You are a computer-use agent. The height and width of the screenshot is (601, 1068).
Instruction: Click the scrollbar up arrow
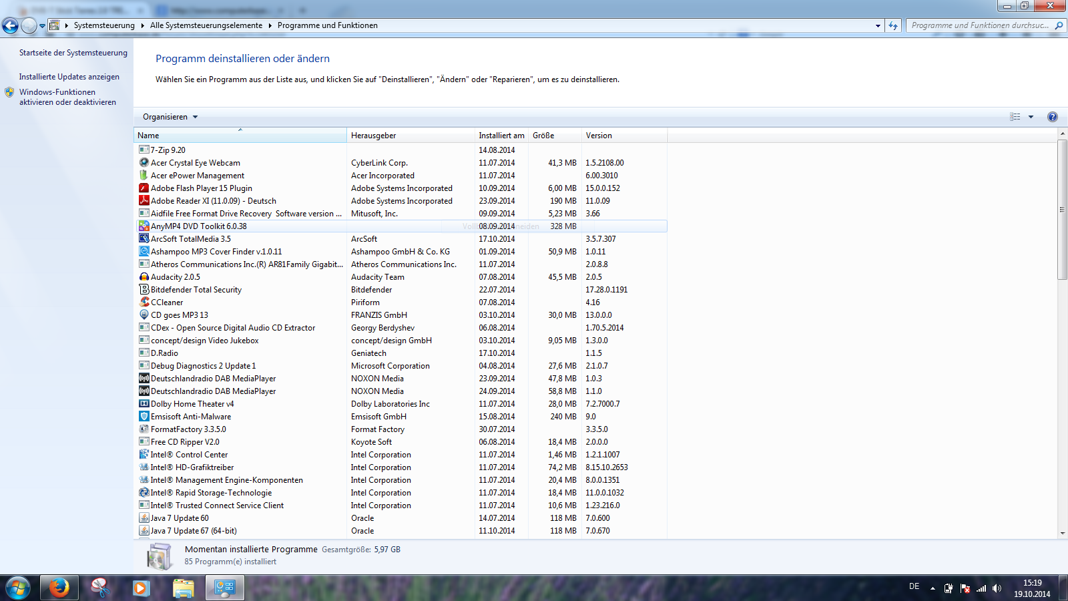click(1062, 134)
